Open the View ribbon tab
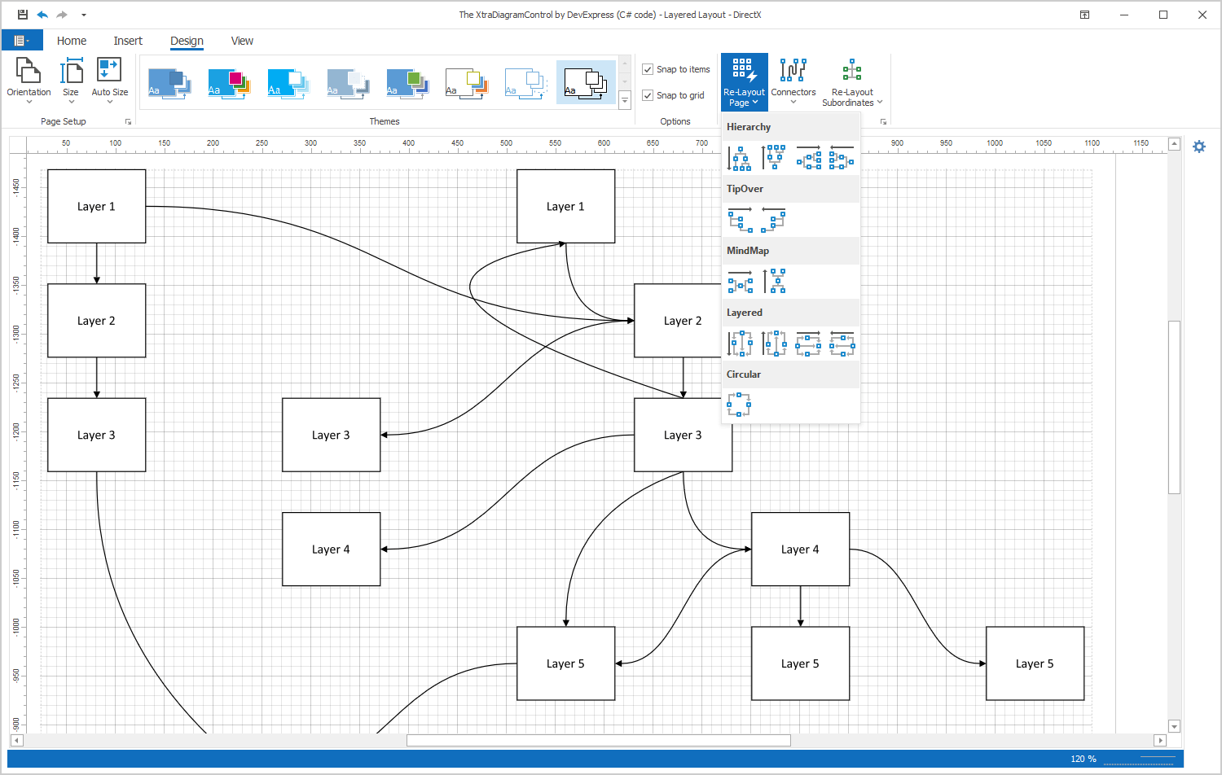The height and width of the screenshot is (775, 1222). [242, 41]
